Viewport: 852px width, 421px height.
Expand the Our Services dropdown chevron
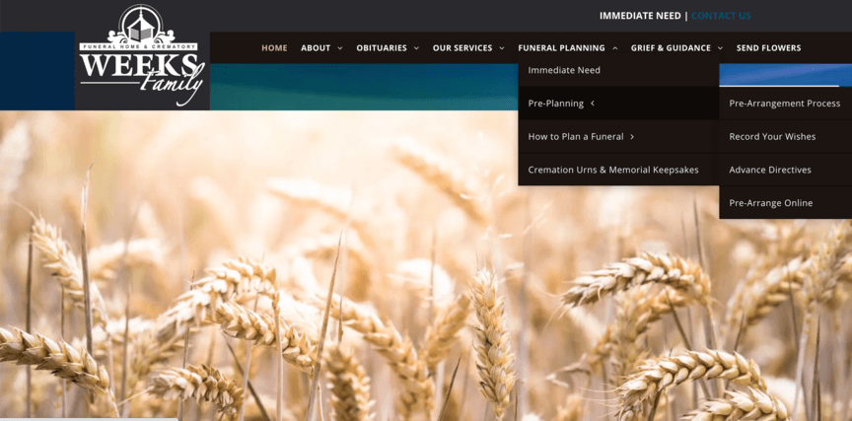[502, 47]
